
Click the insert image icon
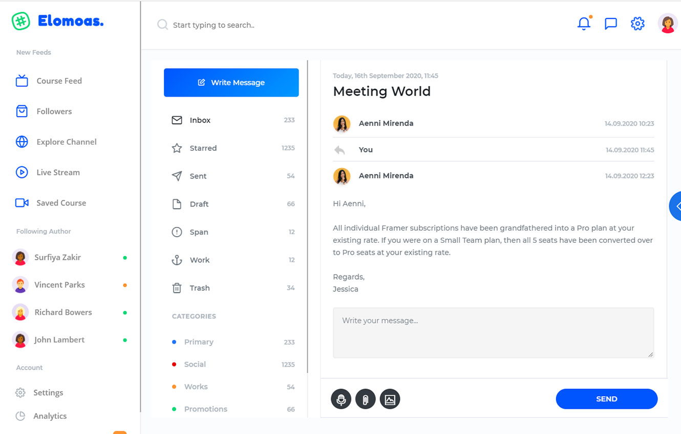[390, 399]
